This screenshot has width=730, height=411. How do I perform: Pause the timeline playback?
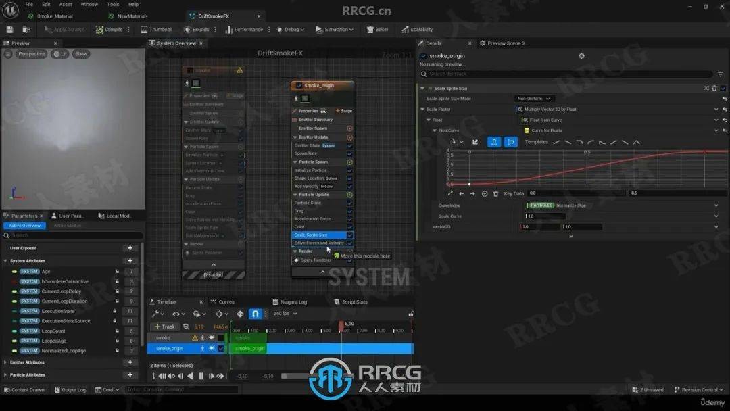[x=201, y=376]
